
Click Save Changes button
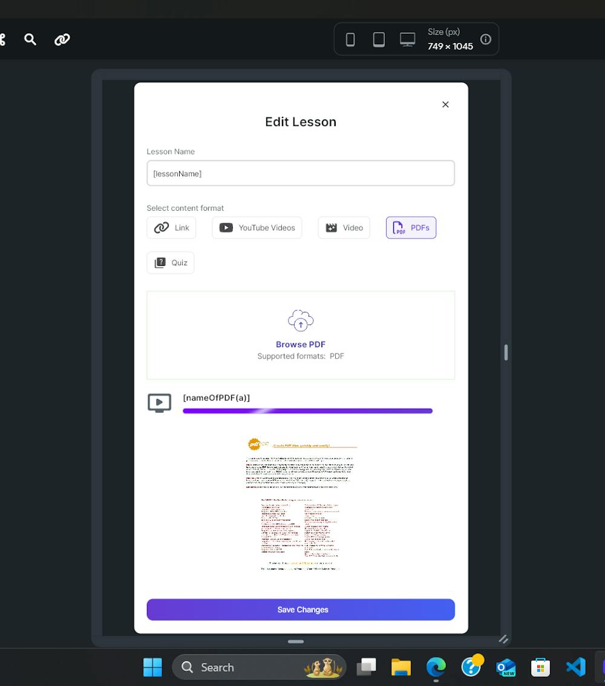pos(301,610)
